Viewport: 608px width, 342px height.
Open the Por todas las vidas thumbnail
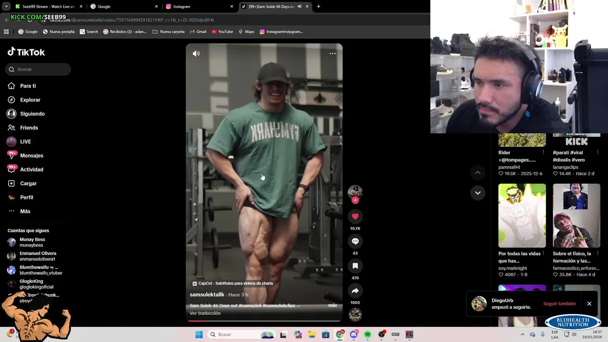point(522,216)
